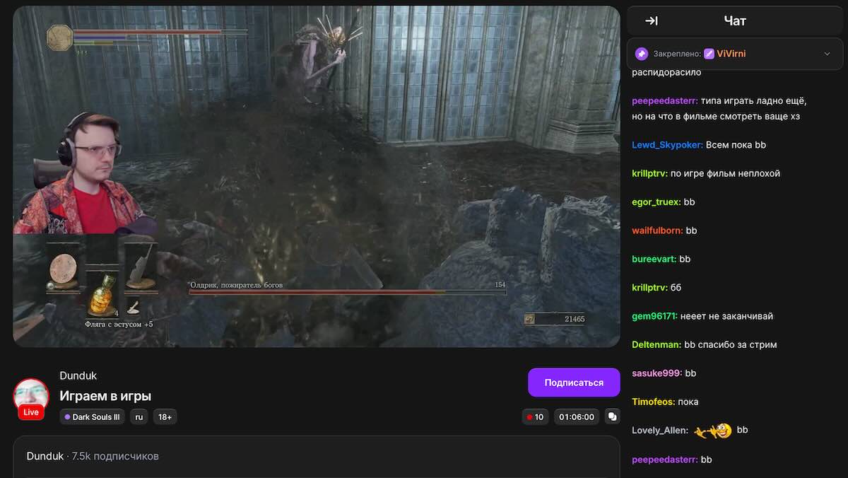Click the emote in Lovely_Allen's message
The image size is (848, 478).
[x=712, y=431]
